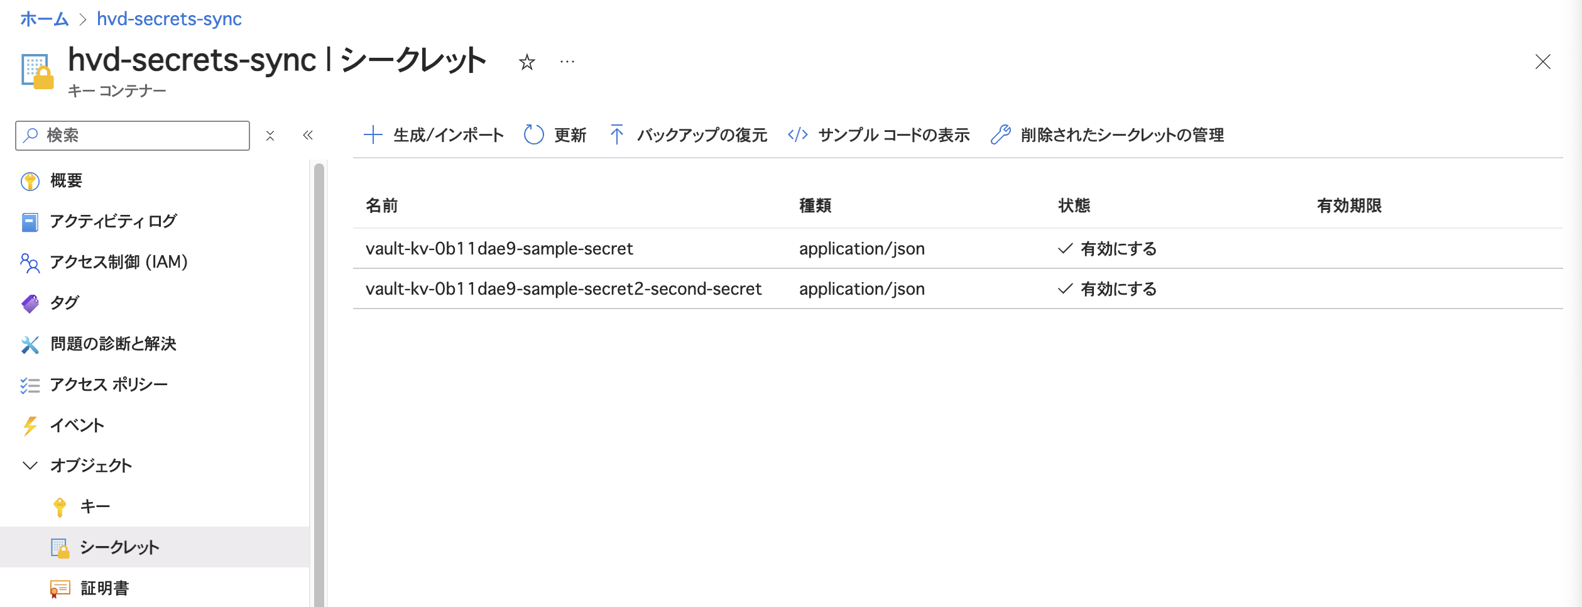
Task: Open the vault-kv-0b11dae9-sample-secret row
Action: coord(499,249)
